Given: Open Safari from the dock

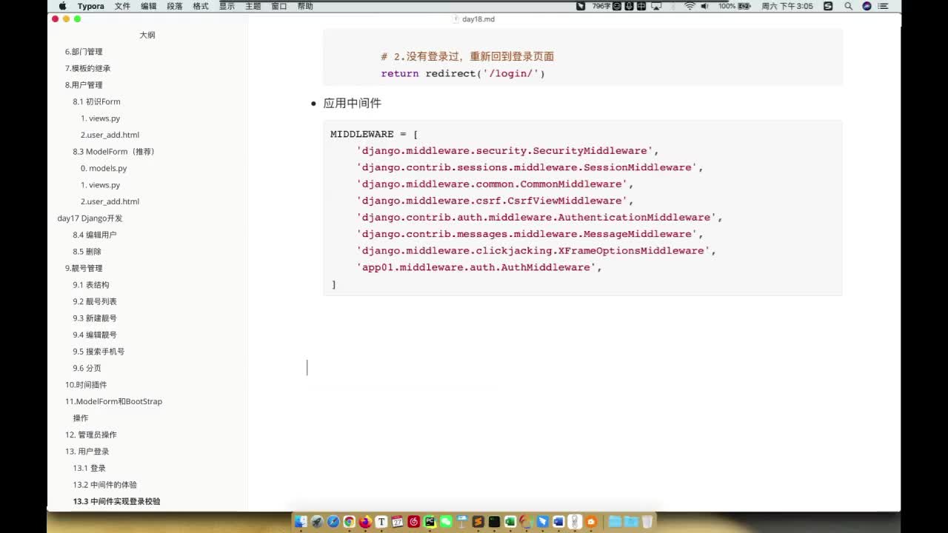Looking at the screenshot, I should pos(333,522).
